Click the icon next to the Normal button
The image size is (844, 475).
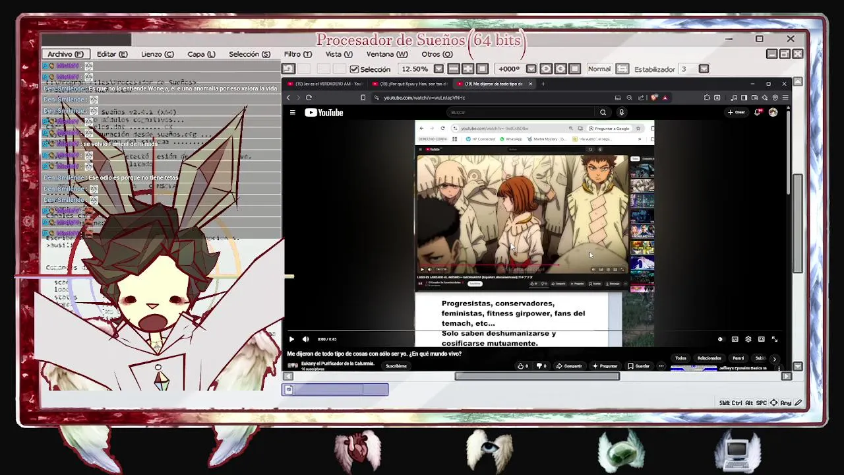[622, 69]
